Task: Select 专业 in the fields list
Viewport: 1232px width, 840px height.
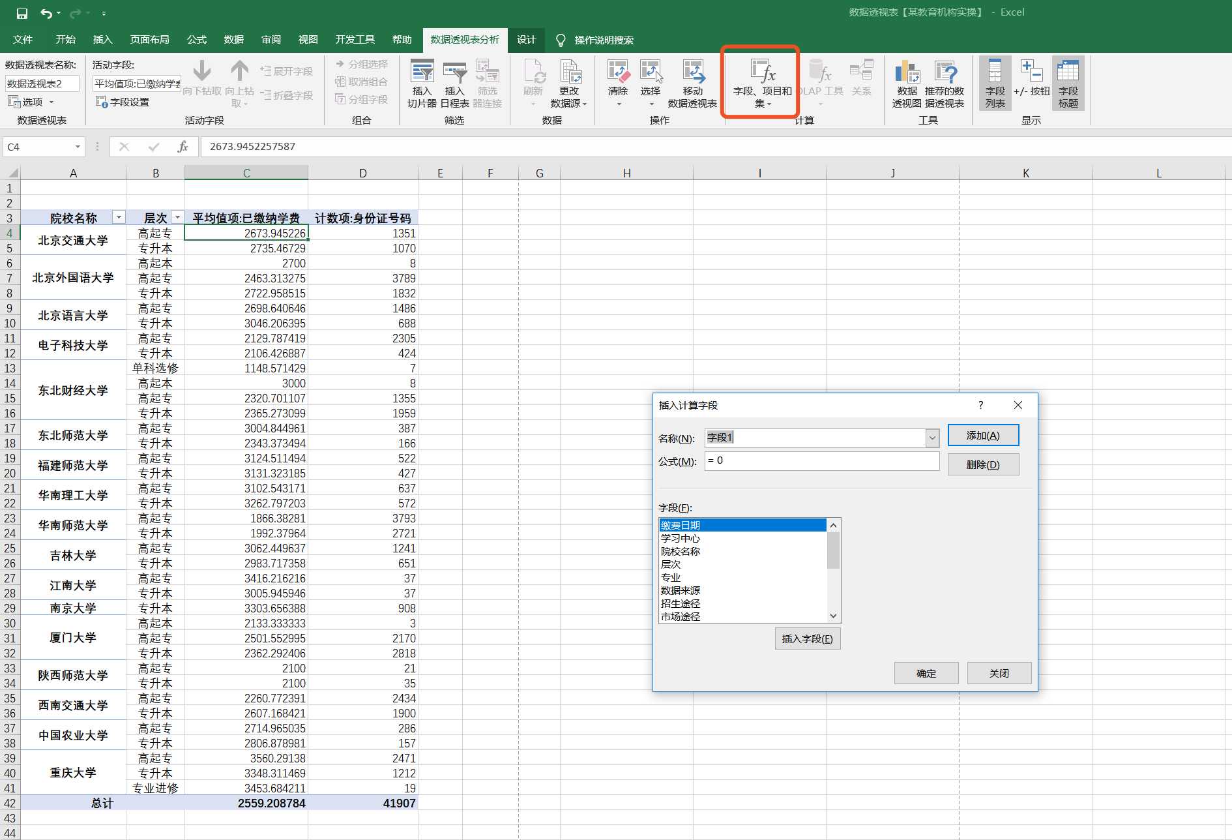Action: coord(742,577)
